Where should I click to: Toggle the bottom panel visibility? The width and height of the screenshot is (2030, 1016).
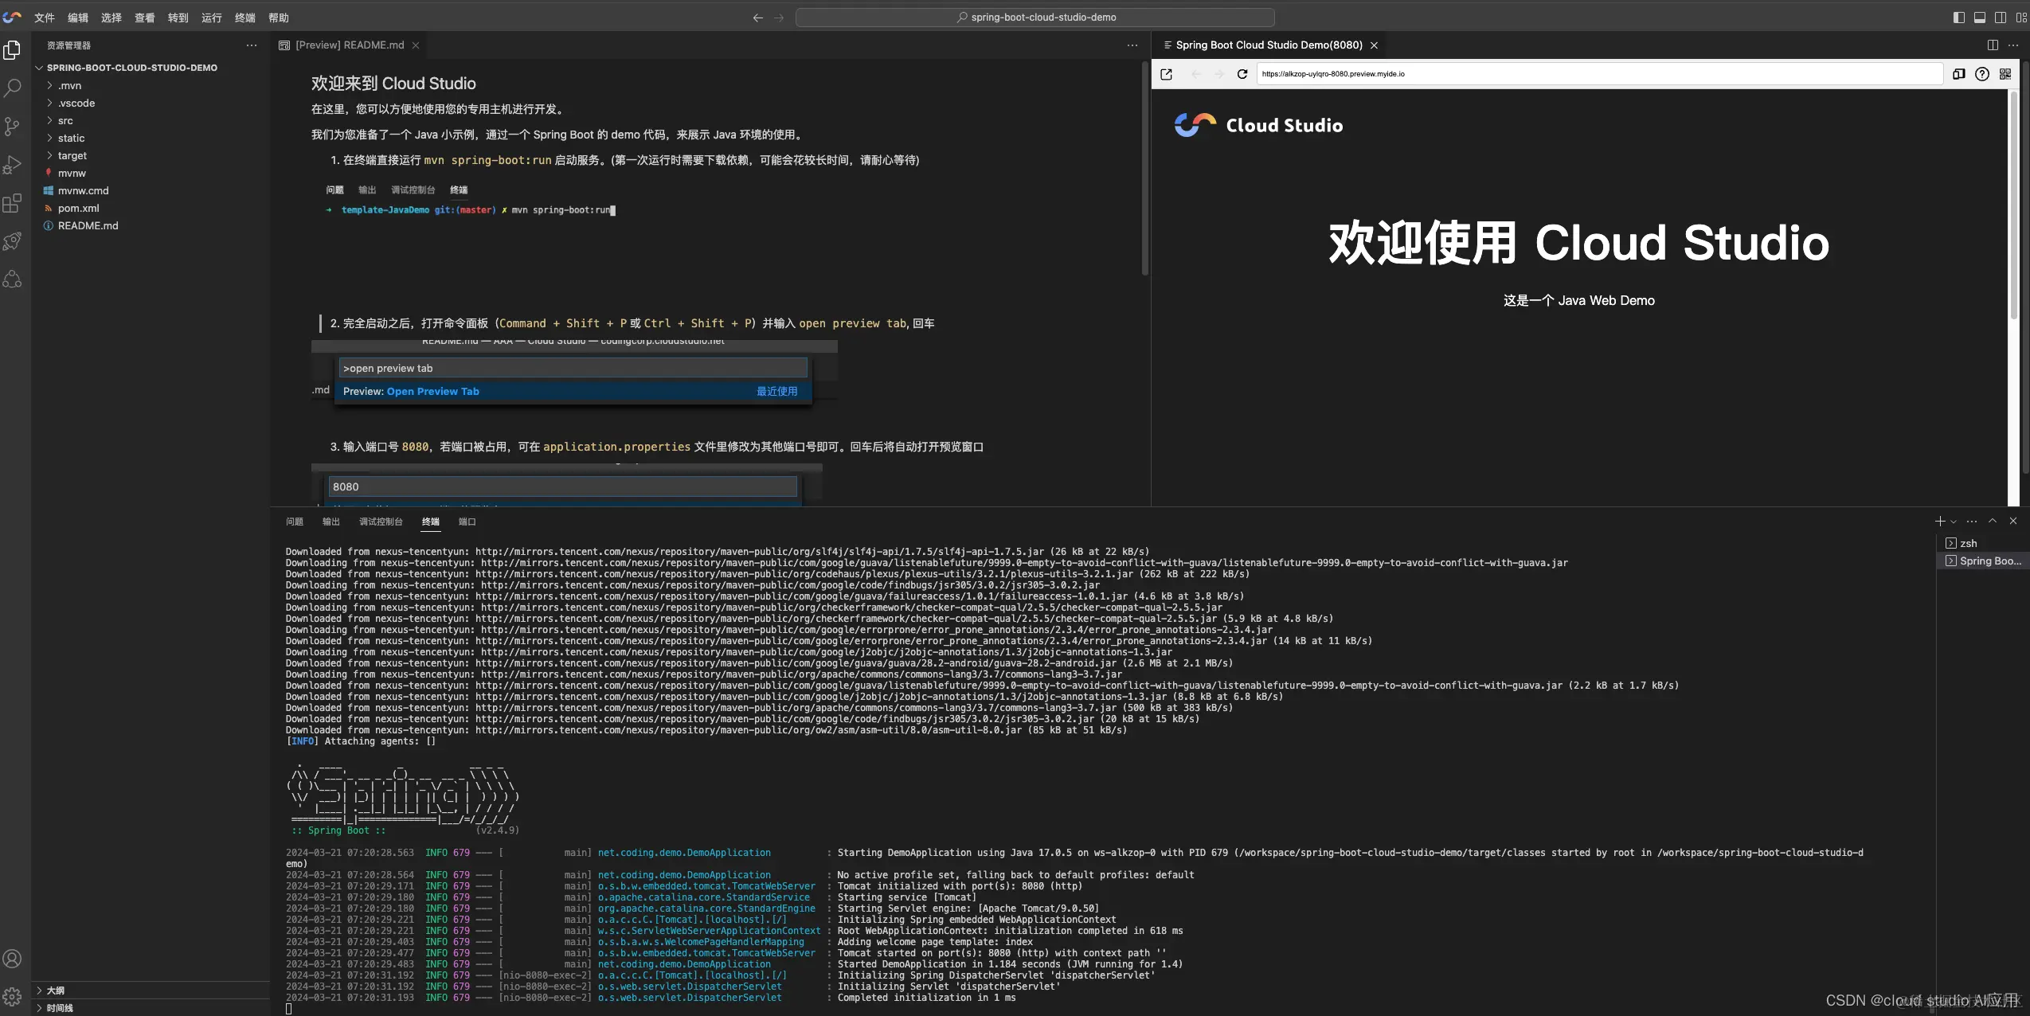(1979, 18)
